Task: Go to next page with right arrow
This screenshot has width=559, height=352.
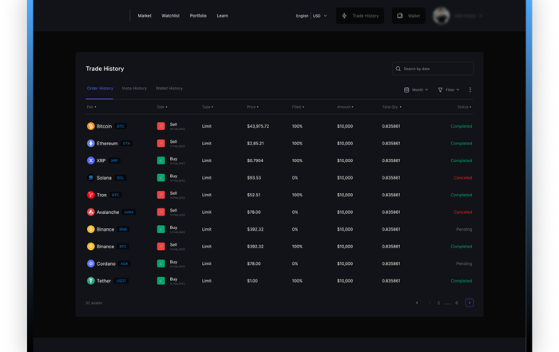Action: point(470,303)
